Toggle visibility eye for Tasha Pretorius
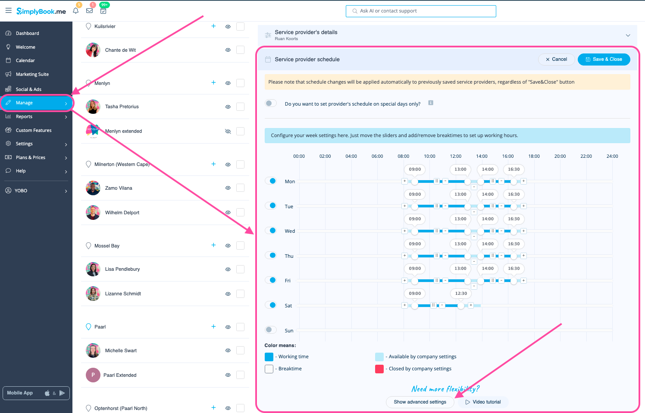This screenshot has height=413, width=645. (x=228, y=106)
